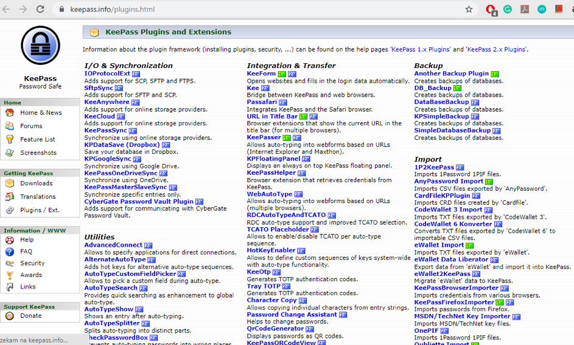Viewport: 574px width, 345px height.
Task: Open the Plugins / Ext. page
Action: click(x=40, y=210)
